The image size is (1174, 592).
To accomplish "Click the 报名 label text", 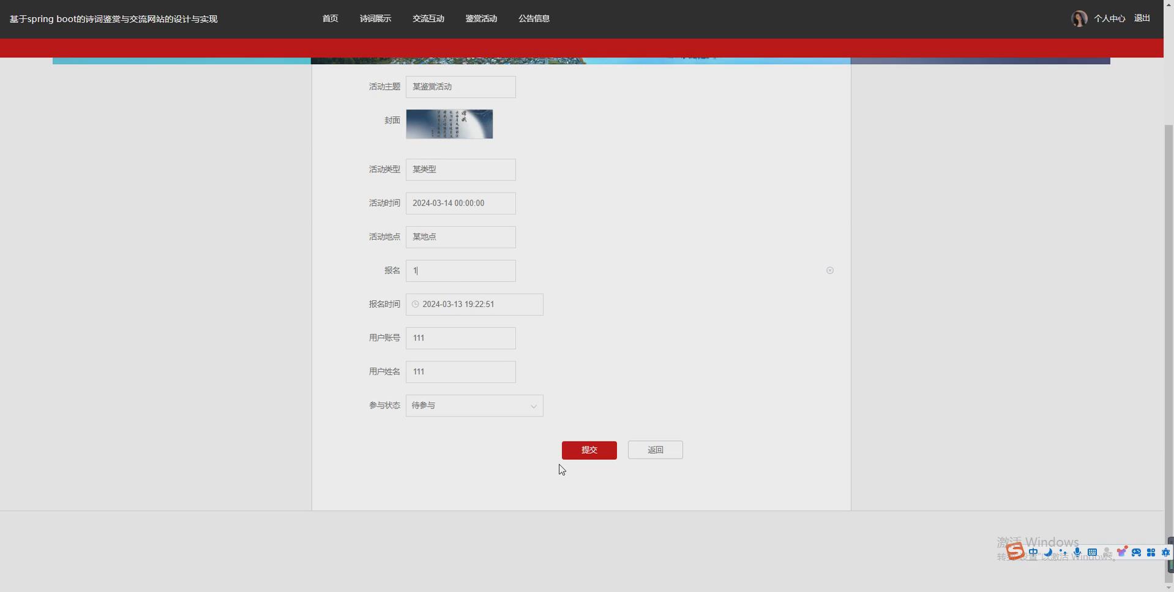I will point(392,270).
